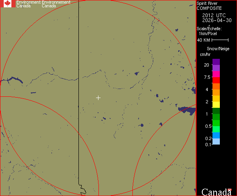The width and height of the screenshot is (237, 196).
Task: Select the dark purple 20 cm/hr swatch
Action: coord(216,62)
